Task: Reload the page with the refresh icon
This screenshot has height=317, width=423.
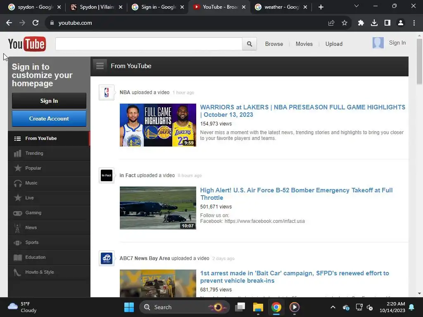Action: [x=36, y=23]
